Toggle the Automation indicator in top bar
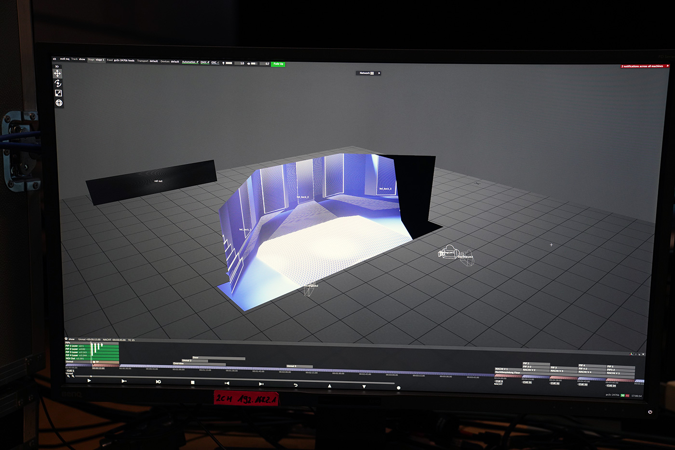675x450 pixels. pos(190,62)
